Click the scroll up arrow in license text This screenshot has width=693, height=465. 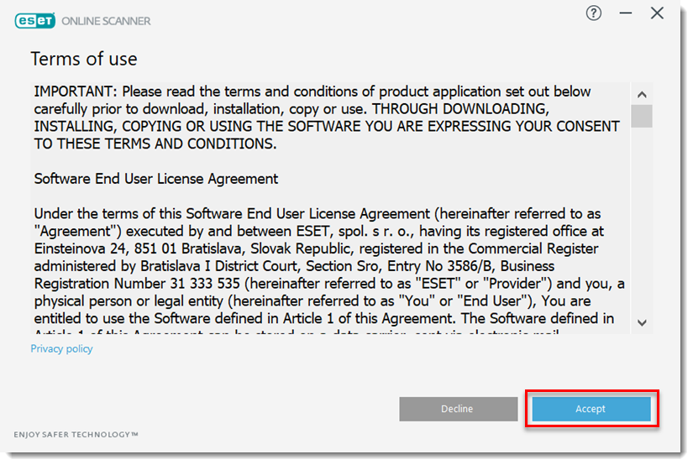tap(642, 94)
